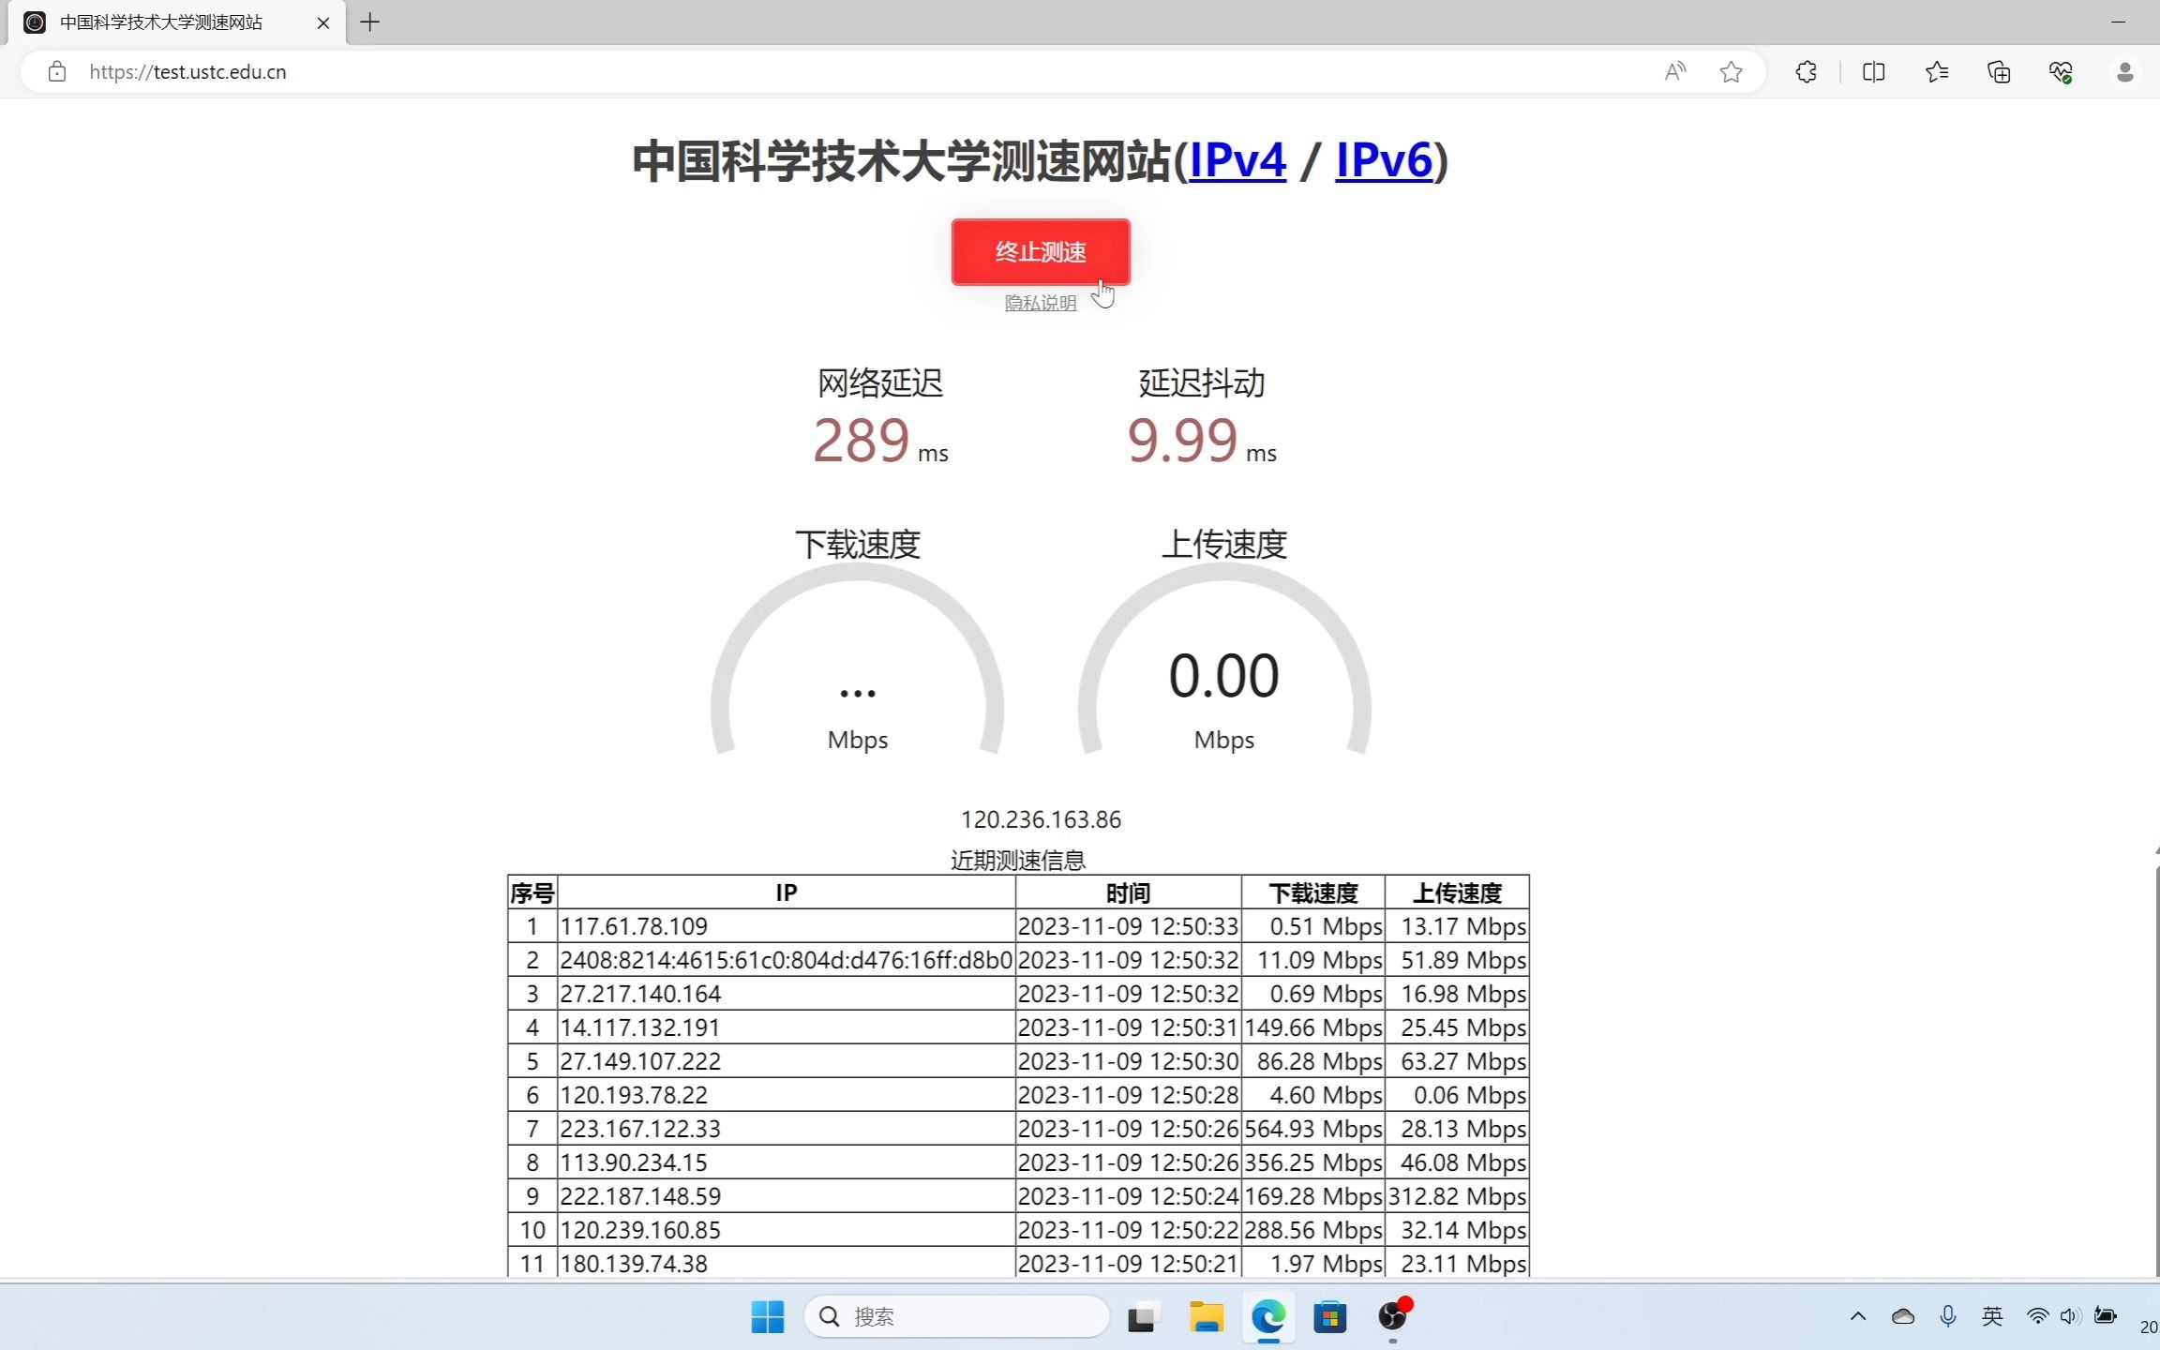Image resolution: width=2160 pixels, height=1350 pixels.
Task: Open the 隐私说明 privacy notice link
Action: click(1041, 303)
